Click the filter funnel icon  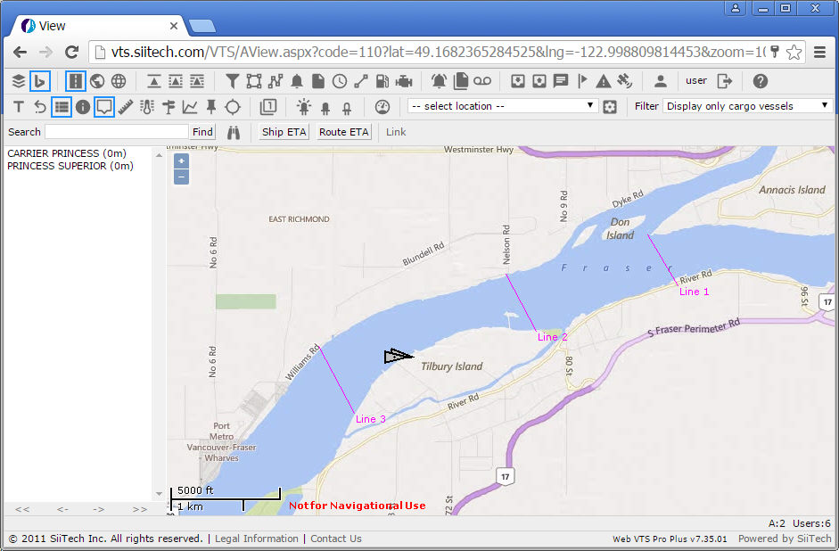coord(232,81)
